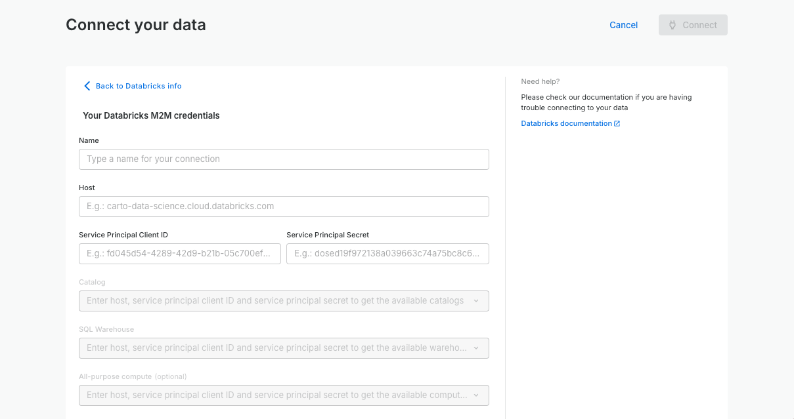Image resolution: width=794 pixels, height=419 pixels.
Task: Expand the All-purpose compute dropdown arrow
Action: [476, 395]
